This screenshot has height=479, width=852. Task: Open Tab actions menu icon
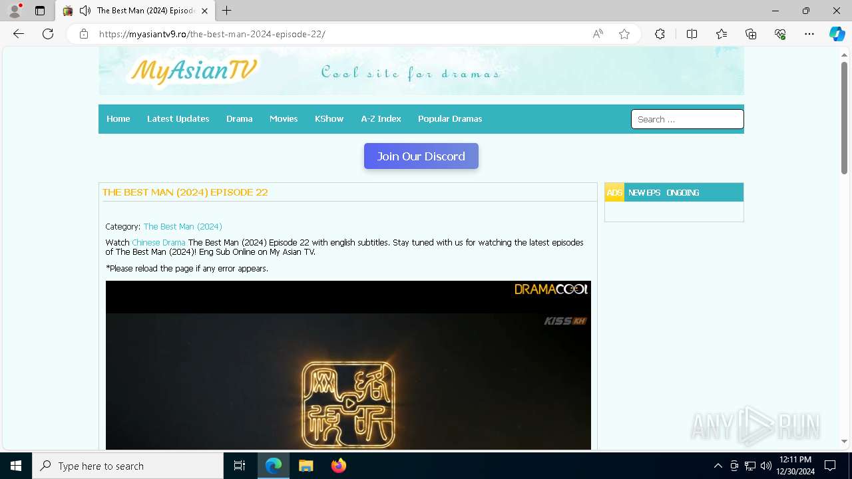coord(40,11)
